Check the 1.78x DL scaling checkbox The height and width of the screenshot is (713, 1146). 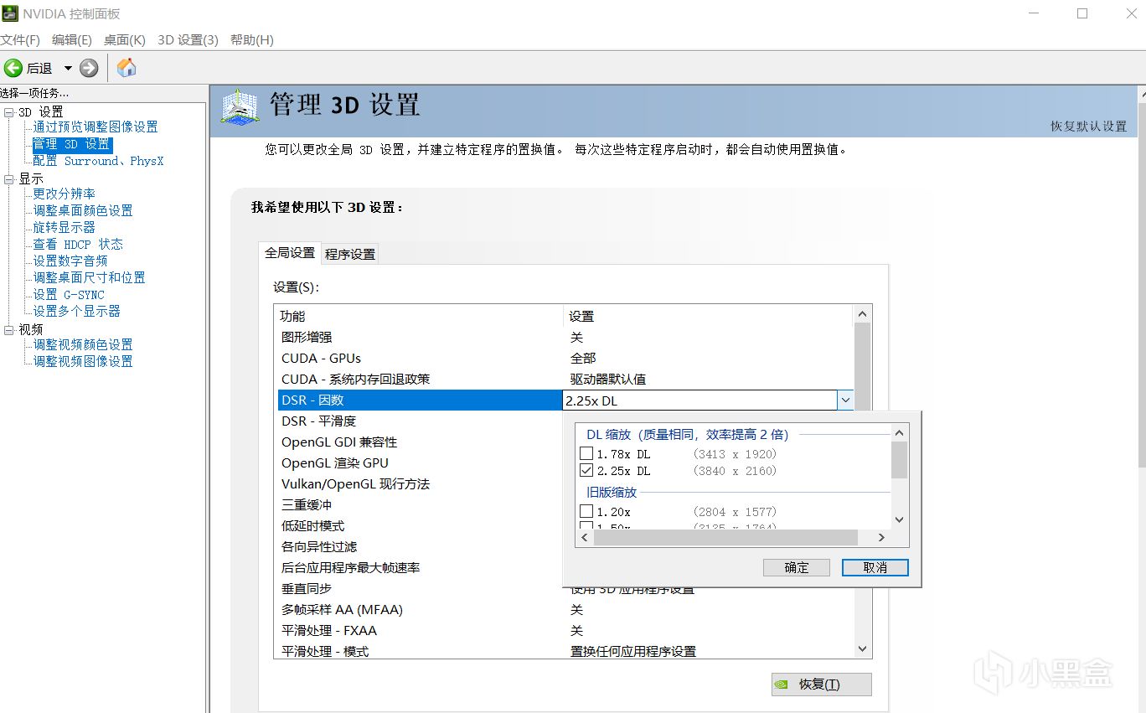click(x=586, y=454)
